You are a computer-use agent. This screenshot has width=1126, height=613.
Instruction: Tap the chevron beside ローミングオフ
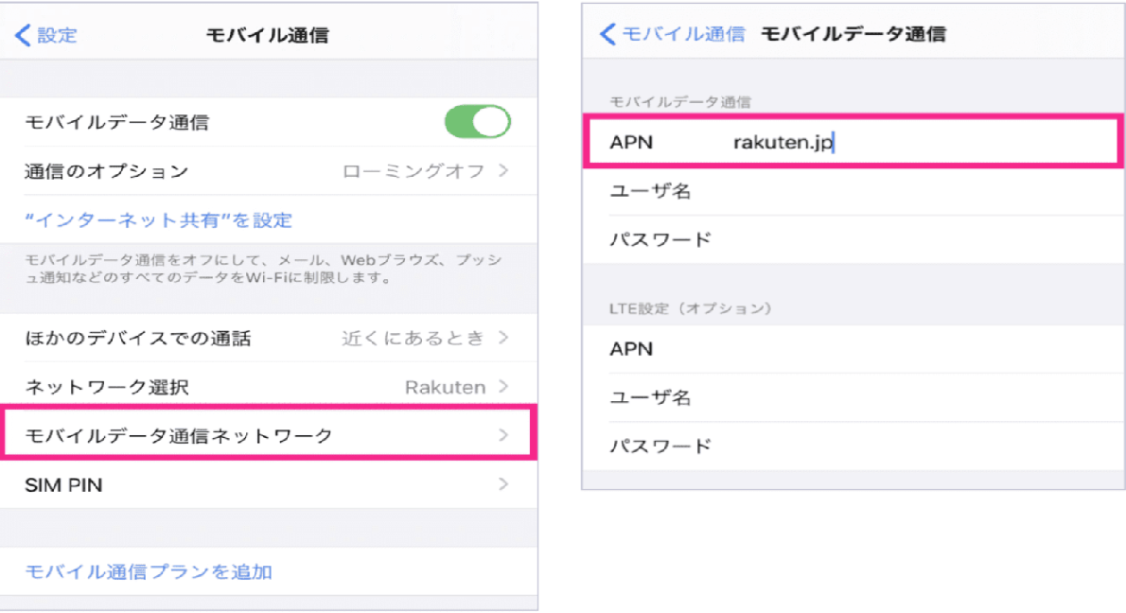pos(503,171)
